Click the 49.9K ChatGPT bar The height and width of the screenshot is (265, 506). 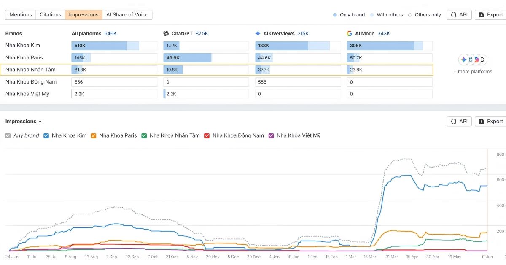tap(206, 58)
